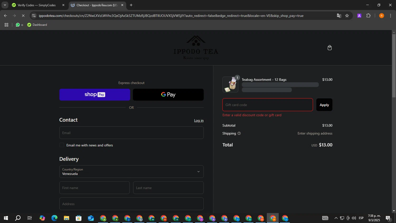This screenshot has height=223, width=396.
Task: Click the Subtotal $13.00 value
Action: 327,126
